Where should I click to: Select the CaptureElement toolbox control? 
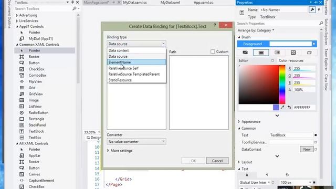click(x=41, y=181)
